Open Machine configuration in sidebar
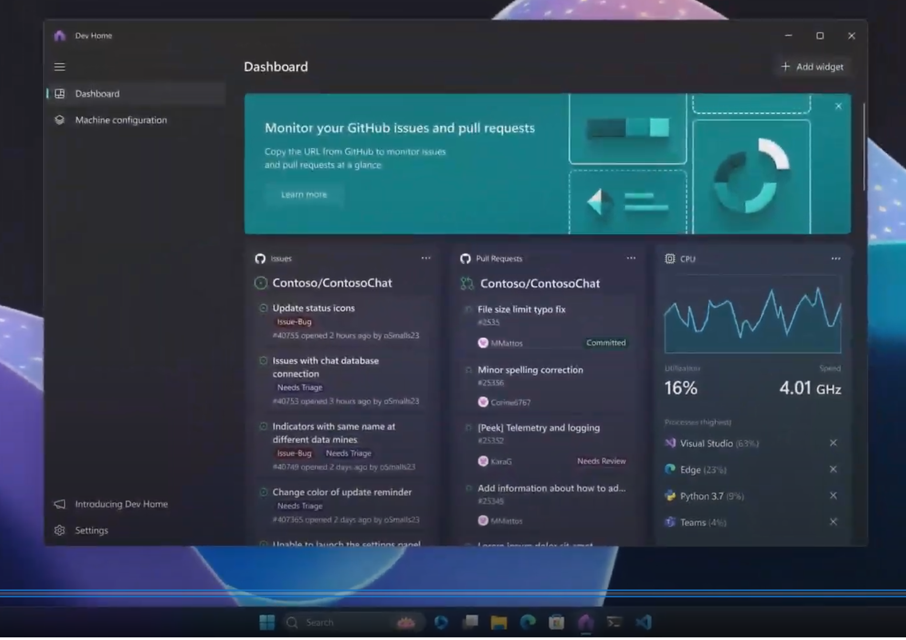This screenshot has height=640, width=906. coord(136,120)
